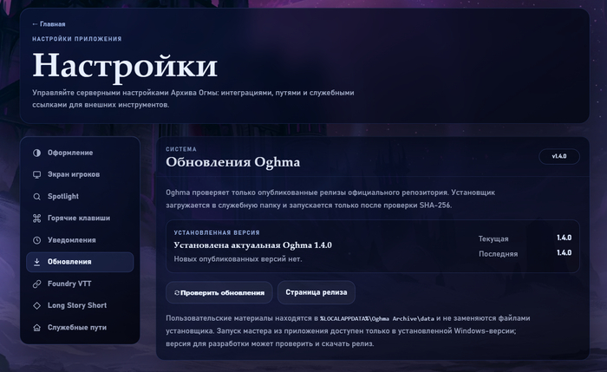Image resolution: width=607 pixels, height=372 pixels.
Task: Click the НАСТРОЙКИ ПРИЛОЖЕНИЯ caption
Action: [77, 39]
